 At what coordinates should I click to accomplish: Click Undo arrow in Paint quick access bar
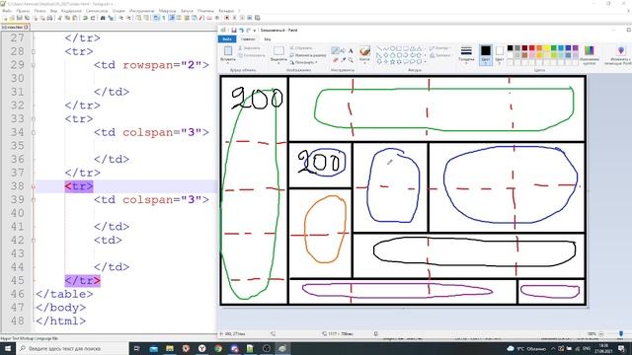[x=241, y=31]
